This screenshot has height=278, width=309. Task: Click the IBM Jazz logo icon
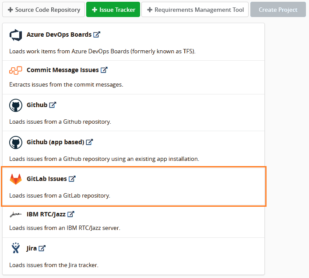tap(16, 214)
